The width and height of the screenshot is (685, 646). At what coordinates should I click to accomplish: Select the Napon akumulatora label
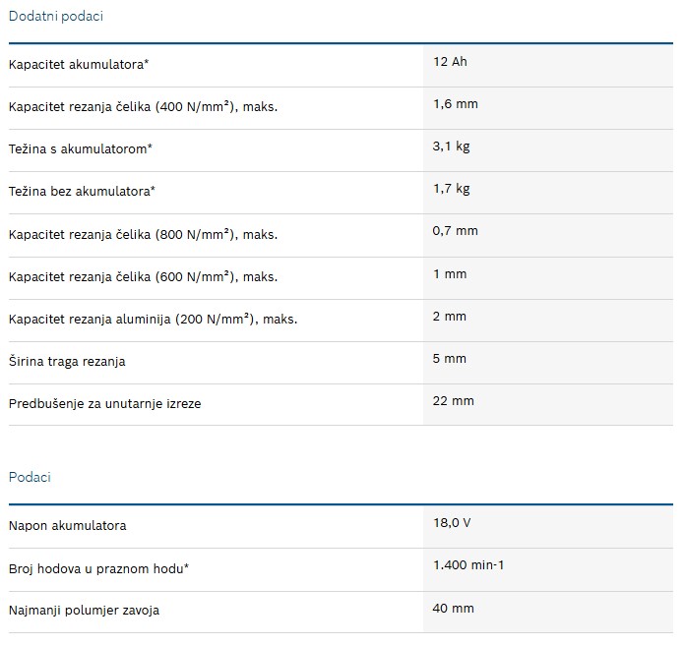point(67,525)
